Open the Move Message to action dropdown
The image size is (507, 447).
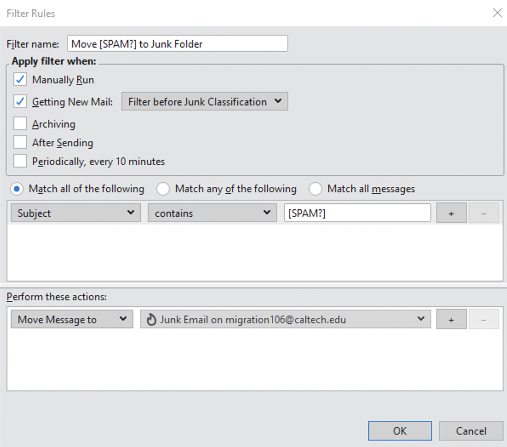pos(72,320)
